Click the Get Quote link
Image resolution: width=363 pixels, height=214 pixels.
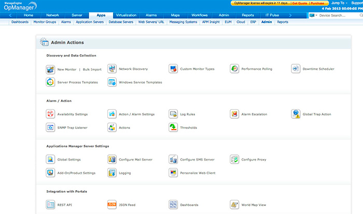pyautogui.click(x=300, y=3)
